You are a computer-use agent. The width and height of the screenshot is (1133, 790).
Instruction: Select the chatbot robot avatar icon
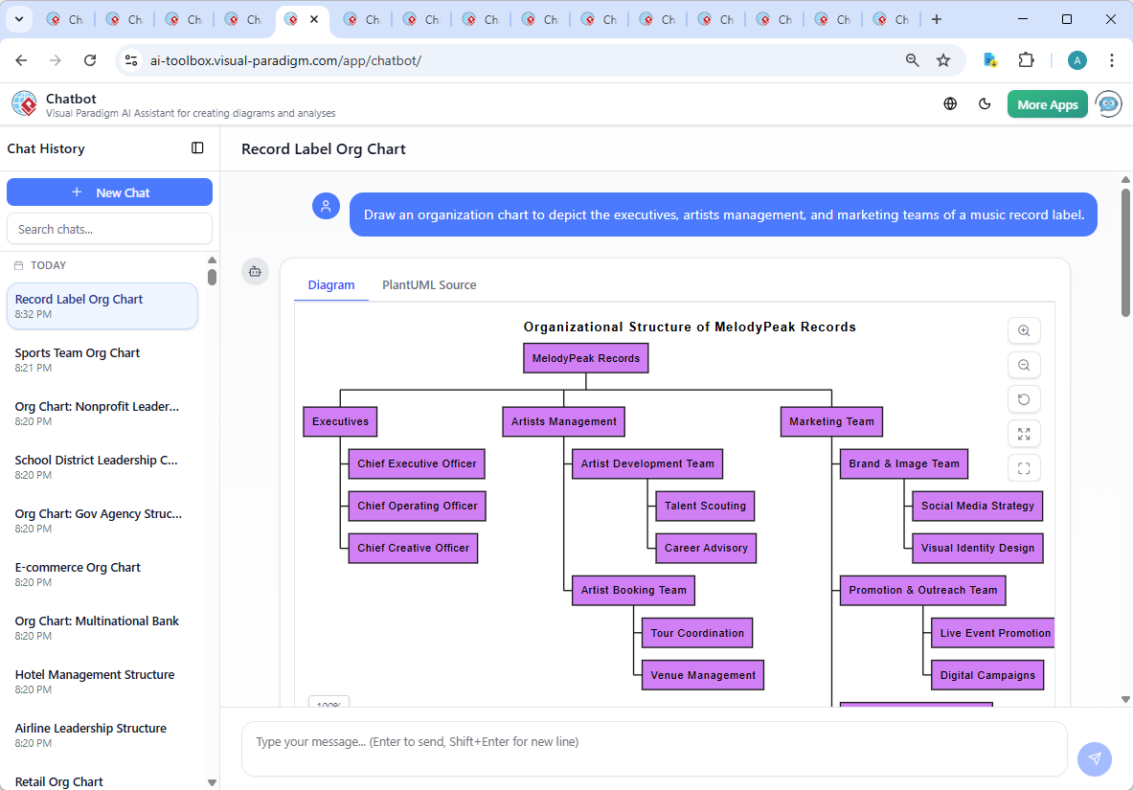coord(1108,103)
